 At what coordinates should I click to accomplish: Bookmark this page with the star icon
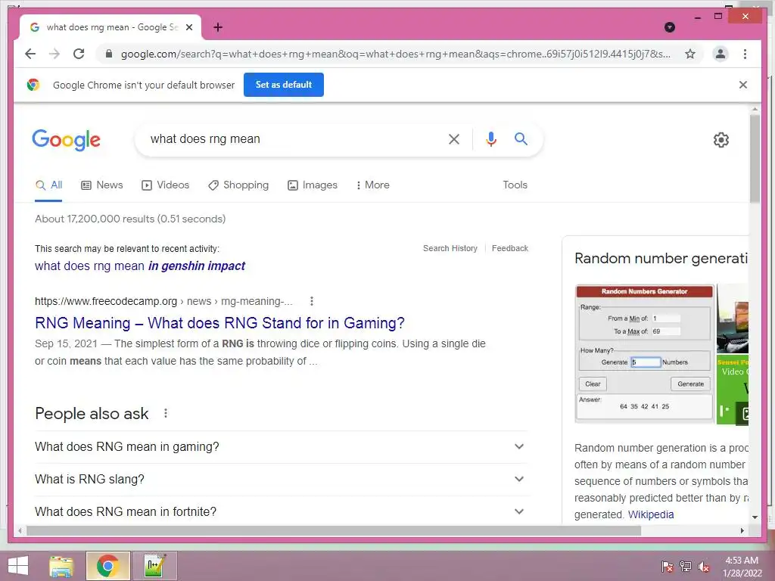pyautogui.click(x=690, y=54)
